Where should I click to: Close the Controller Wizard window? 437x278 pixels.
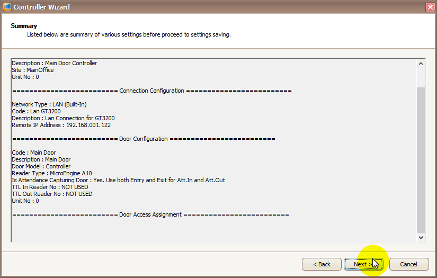click(x=430, y=7)
